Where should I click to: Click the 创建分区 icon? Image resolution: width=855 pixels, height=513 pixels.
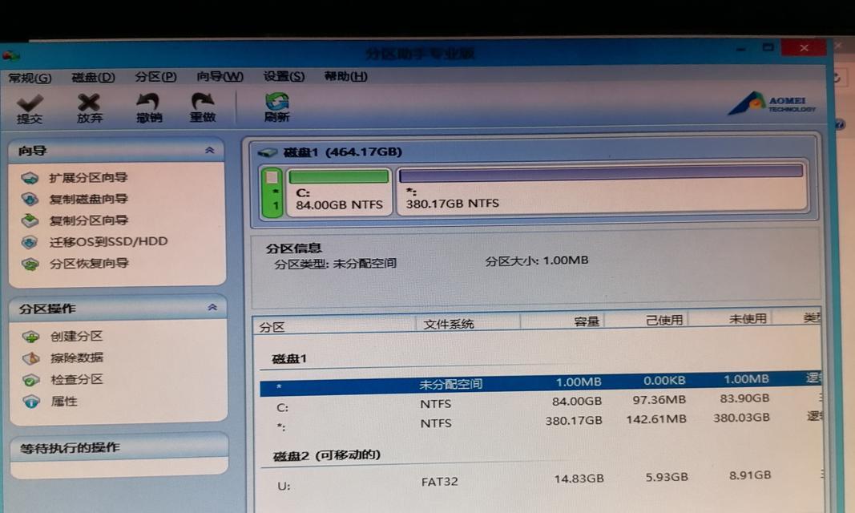[31, 337]
